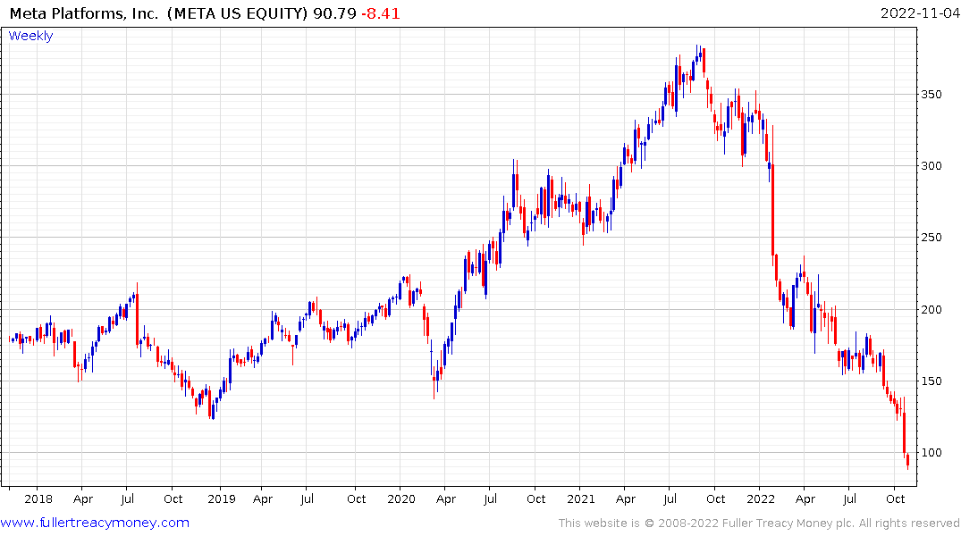
Task: Click the 150 price axis label
Action: pyautogui.click(x=931, y=381)
